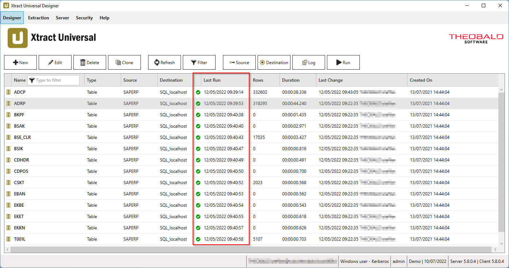Click green success icon of BKPF row
The width and height of the screenshot is (509, 268).
coord(198,115)
